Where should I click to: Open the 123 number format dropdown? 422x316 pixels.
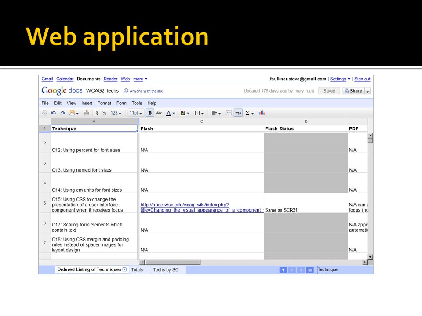point(116,113)
